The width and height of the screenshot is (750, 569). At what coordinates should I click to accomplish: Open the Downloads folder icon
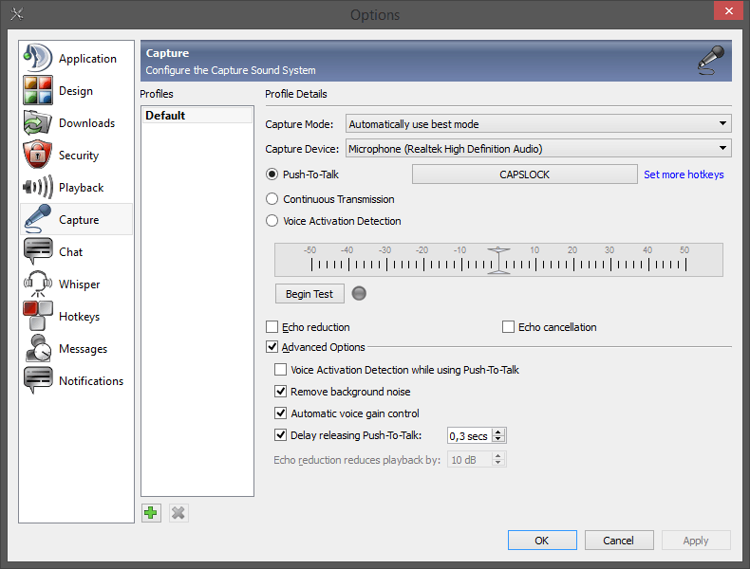pyautogui.click(x=38, y=122)
